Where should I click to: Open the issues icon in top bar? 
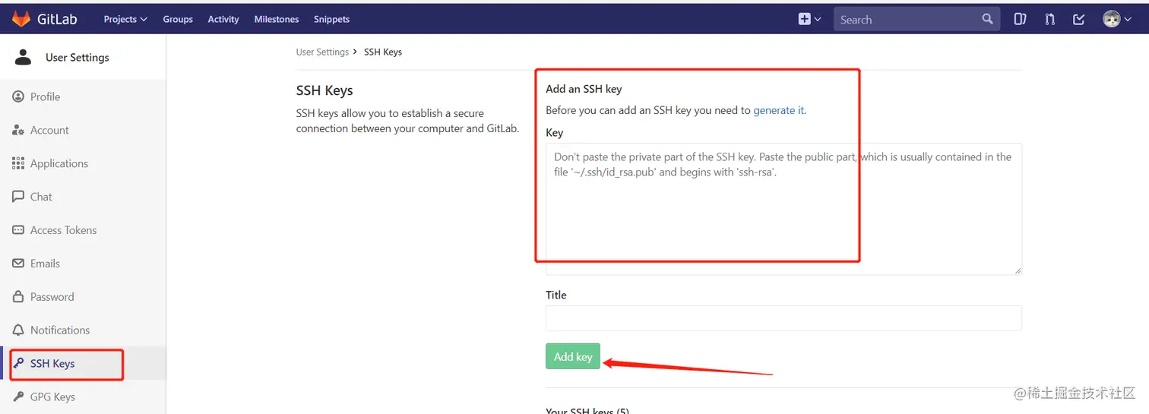pyautogui.click(x=1020, y=19)
